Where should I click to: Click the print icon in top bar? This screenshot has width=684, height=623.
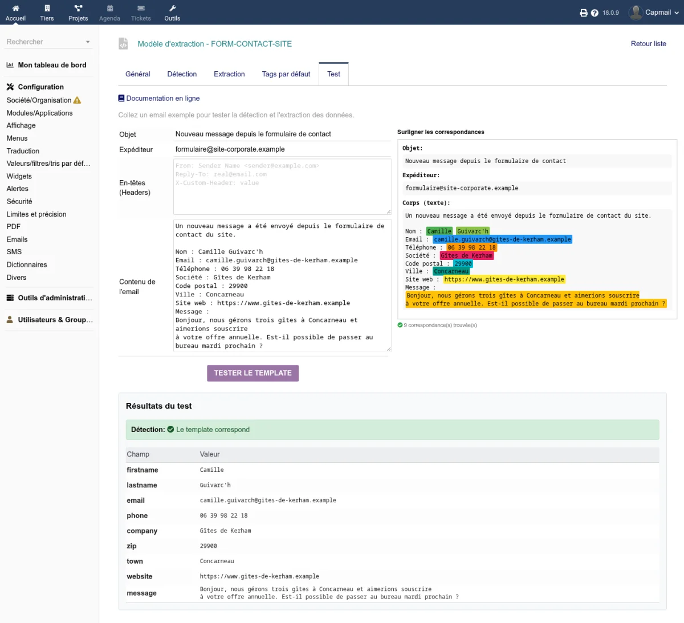pyautogui.click(x=584, y=13)
